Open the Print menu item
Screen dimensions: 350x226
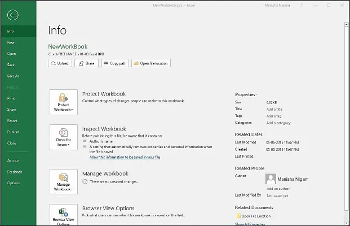(x=11, y=98)
